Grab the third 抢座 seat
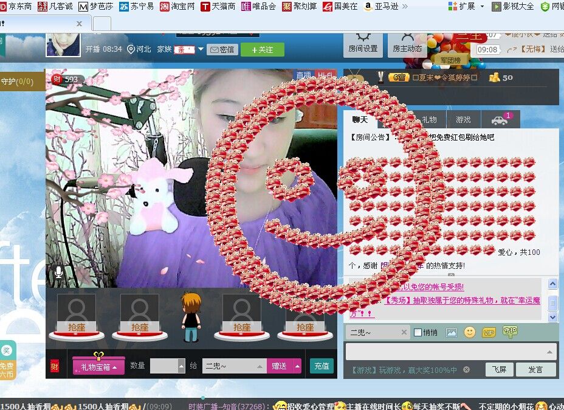564x410 pixels. 242,318
